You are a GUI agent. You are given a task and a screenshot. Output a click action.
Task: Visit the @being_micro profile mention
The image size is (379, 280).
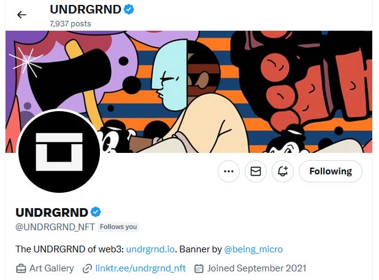point(253,249)
